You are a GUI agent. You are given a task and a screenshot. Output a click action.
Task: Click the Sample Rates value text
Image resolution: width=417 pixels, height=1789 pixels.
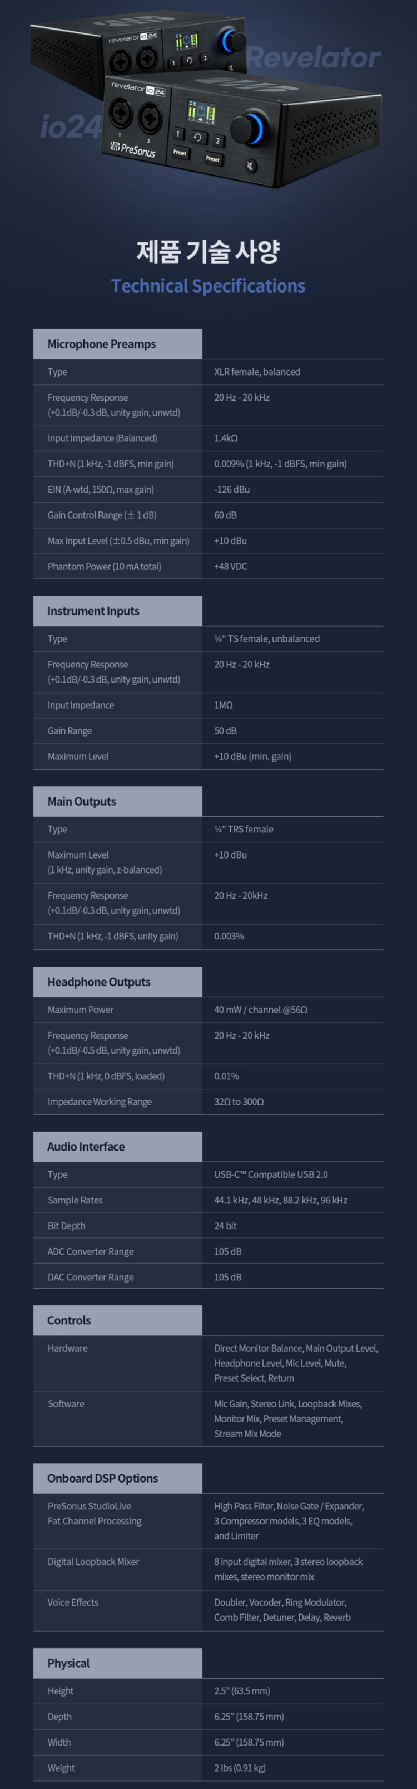(281, 1200)
